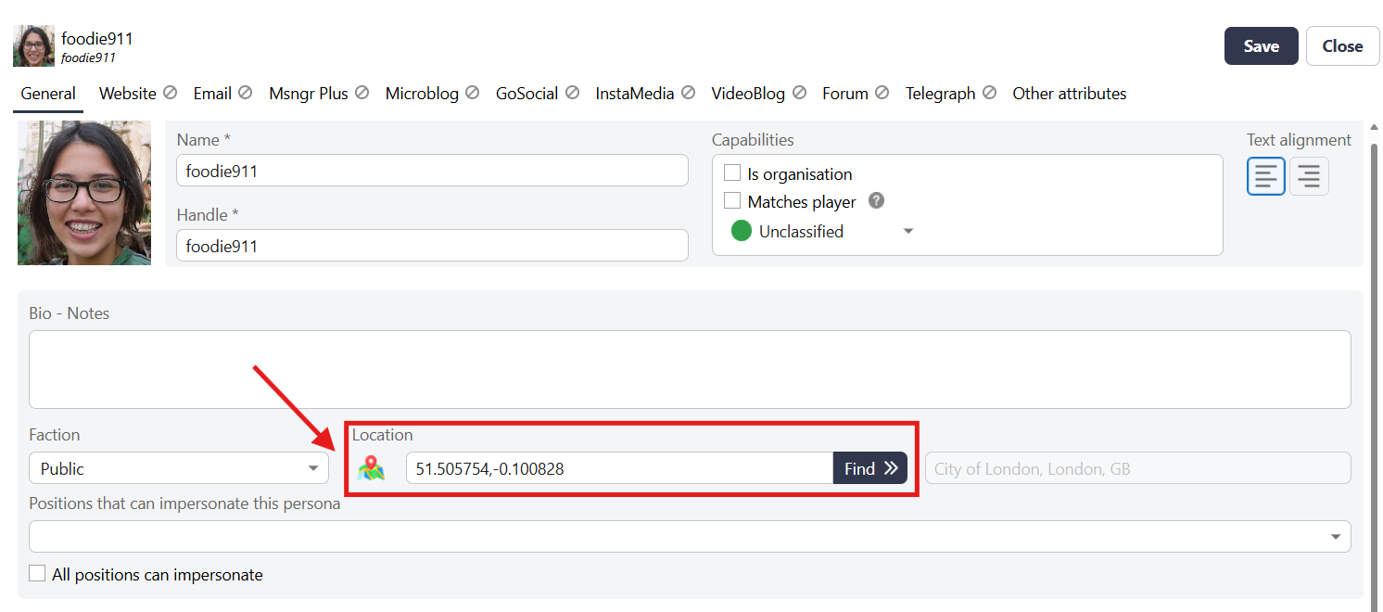Click the large profile photo
The height and width of the screenshot is (612, 1383).
84,193
